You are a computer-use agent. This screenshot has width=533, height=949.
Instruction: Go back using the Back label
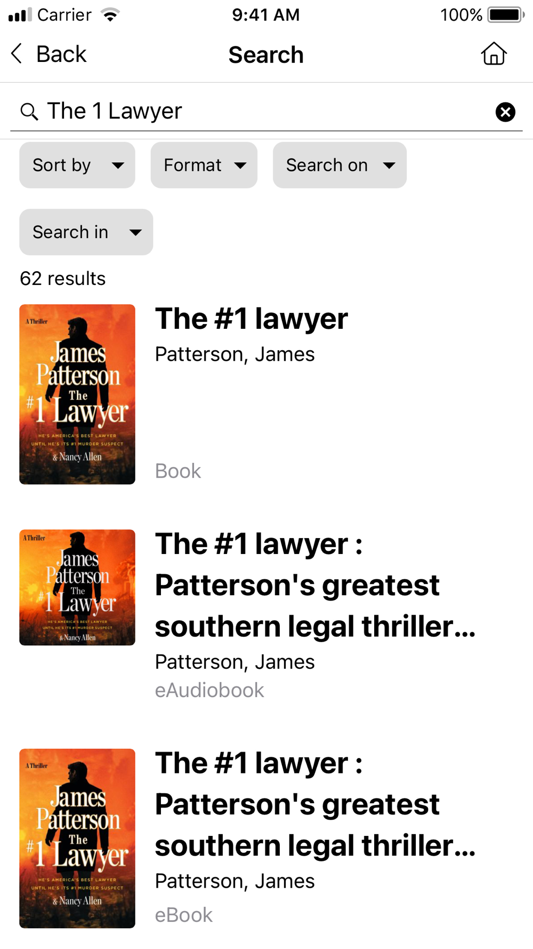[61, 54]
